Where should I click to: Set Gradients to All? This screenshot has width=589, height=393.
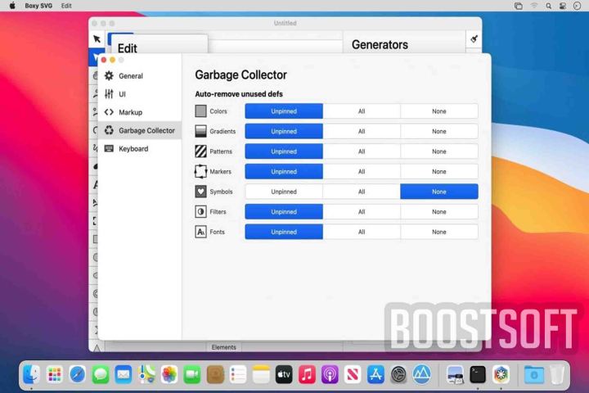pos(362,131)
